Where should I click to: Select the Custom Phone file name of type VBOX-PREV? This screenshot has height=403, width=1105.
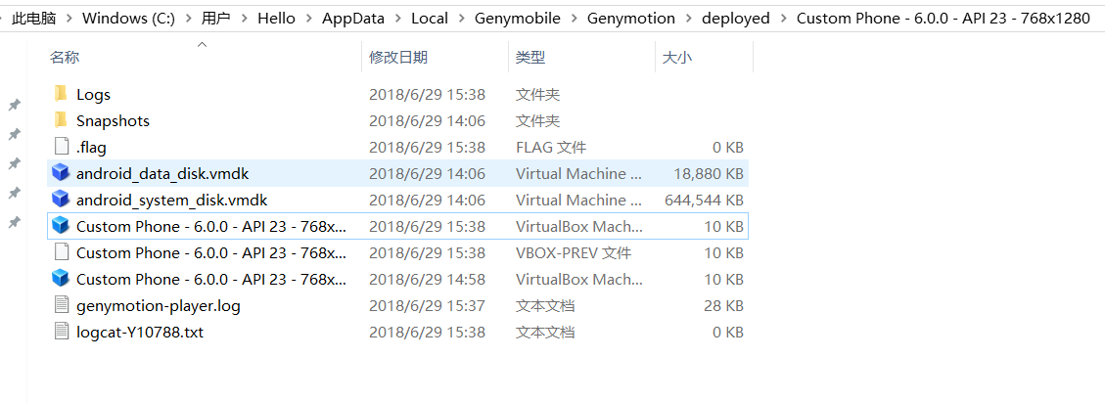pos(211,253)
